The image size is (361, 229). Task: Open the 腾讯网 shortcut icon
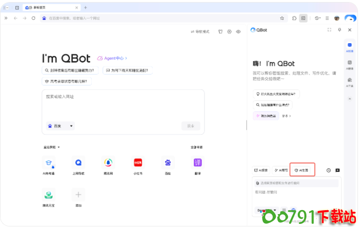click(x=108, y=163)
